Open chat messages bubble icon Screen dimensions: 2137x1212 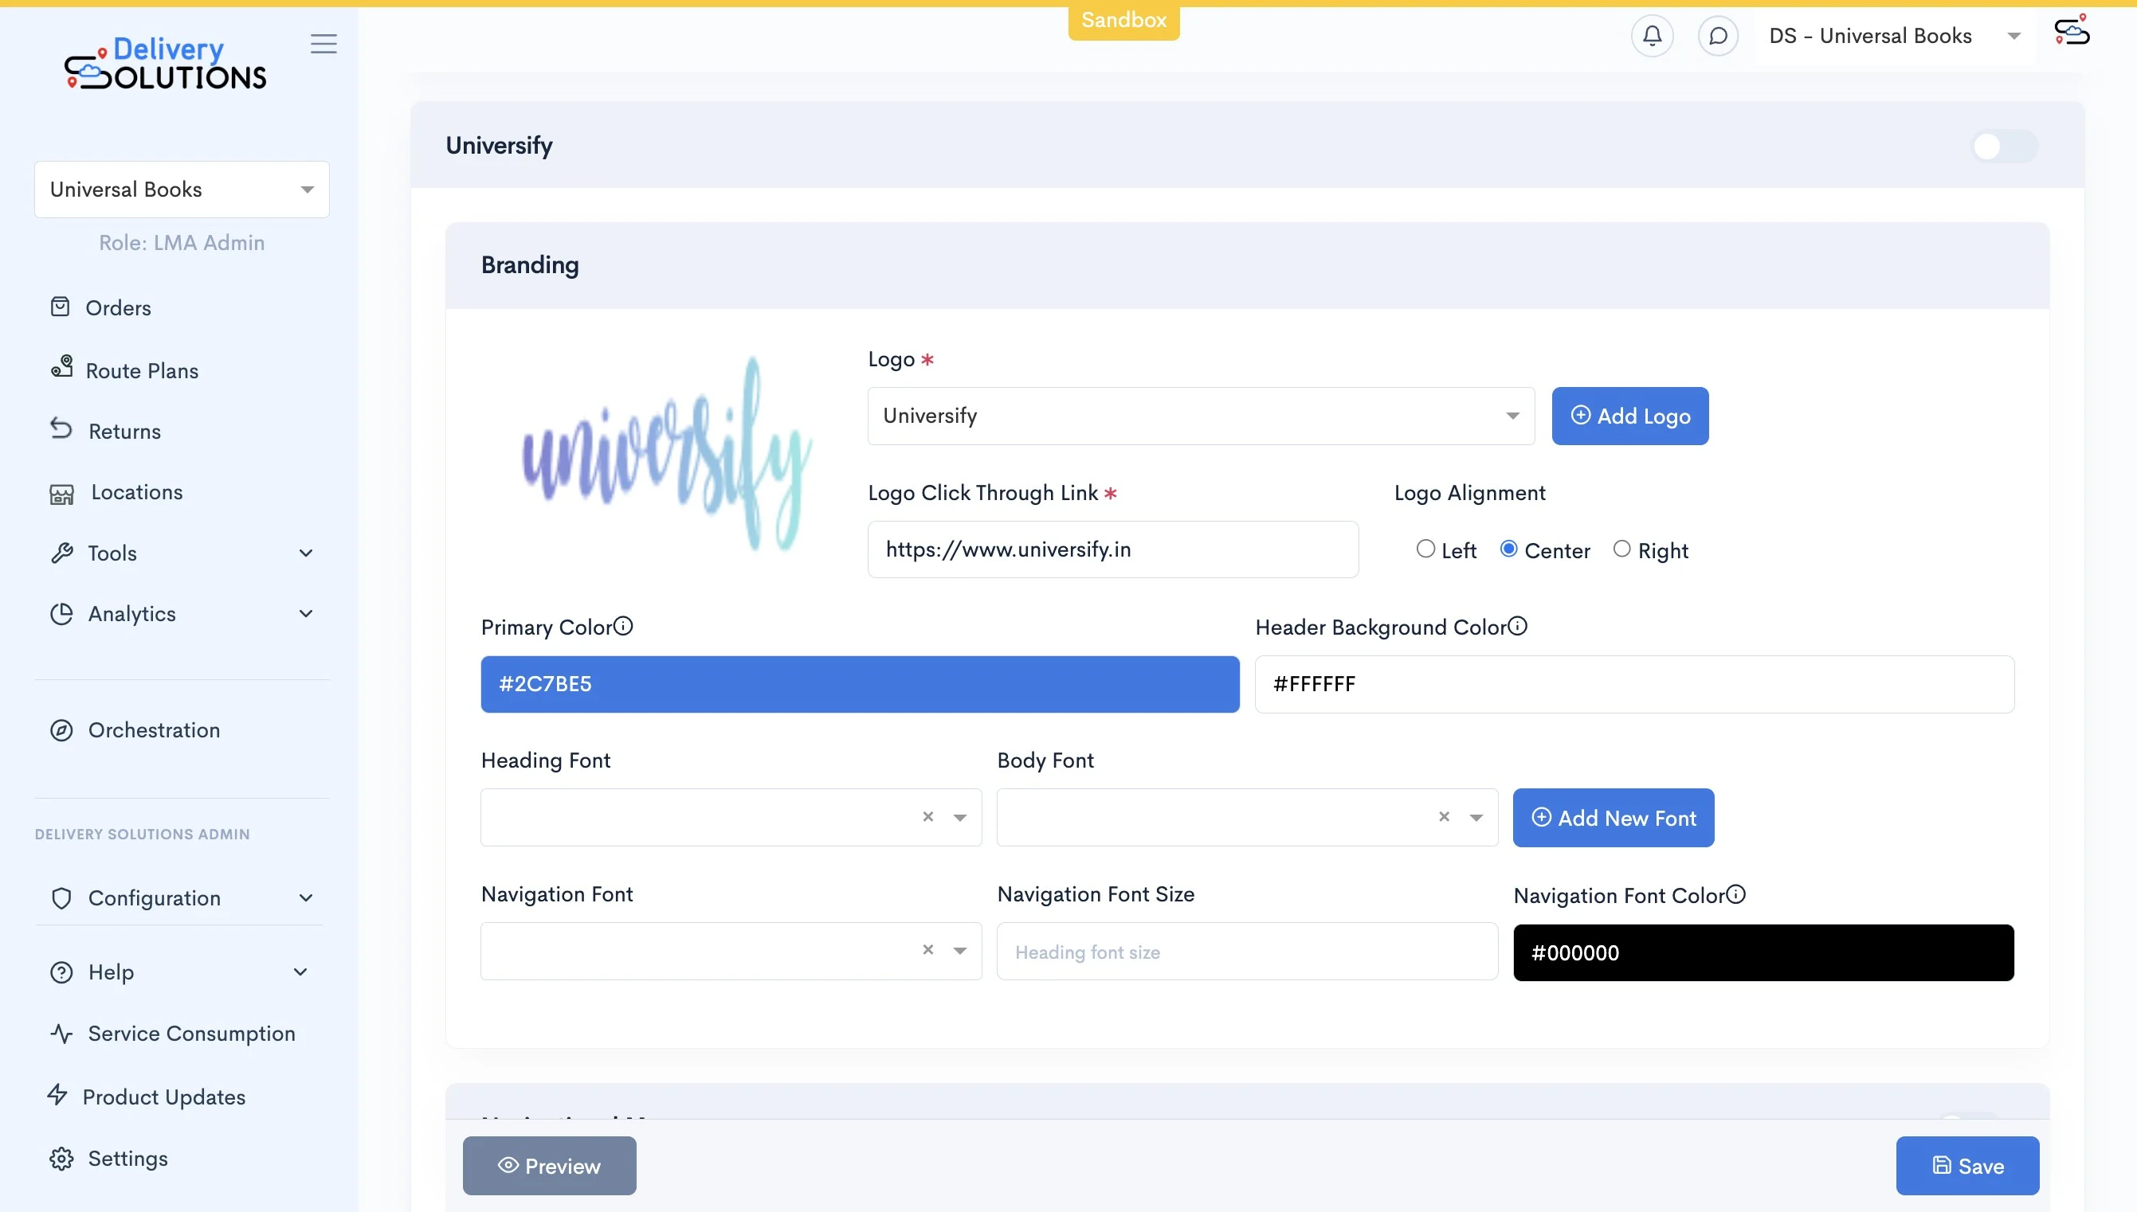click(x=1718, y=36)
